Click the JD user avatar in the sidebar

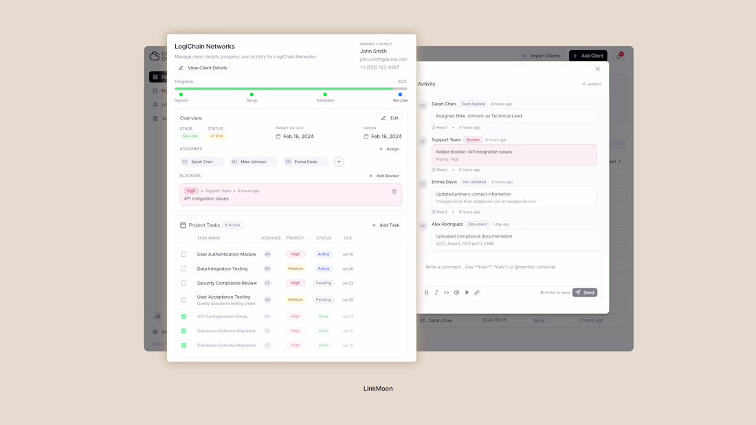(157, 317)
